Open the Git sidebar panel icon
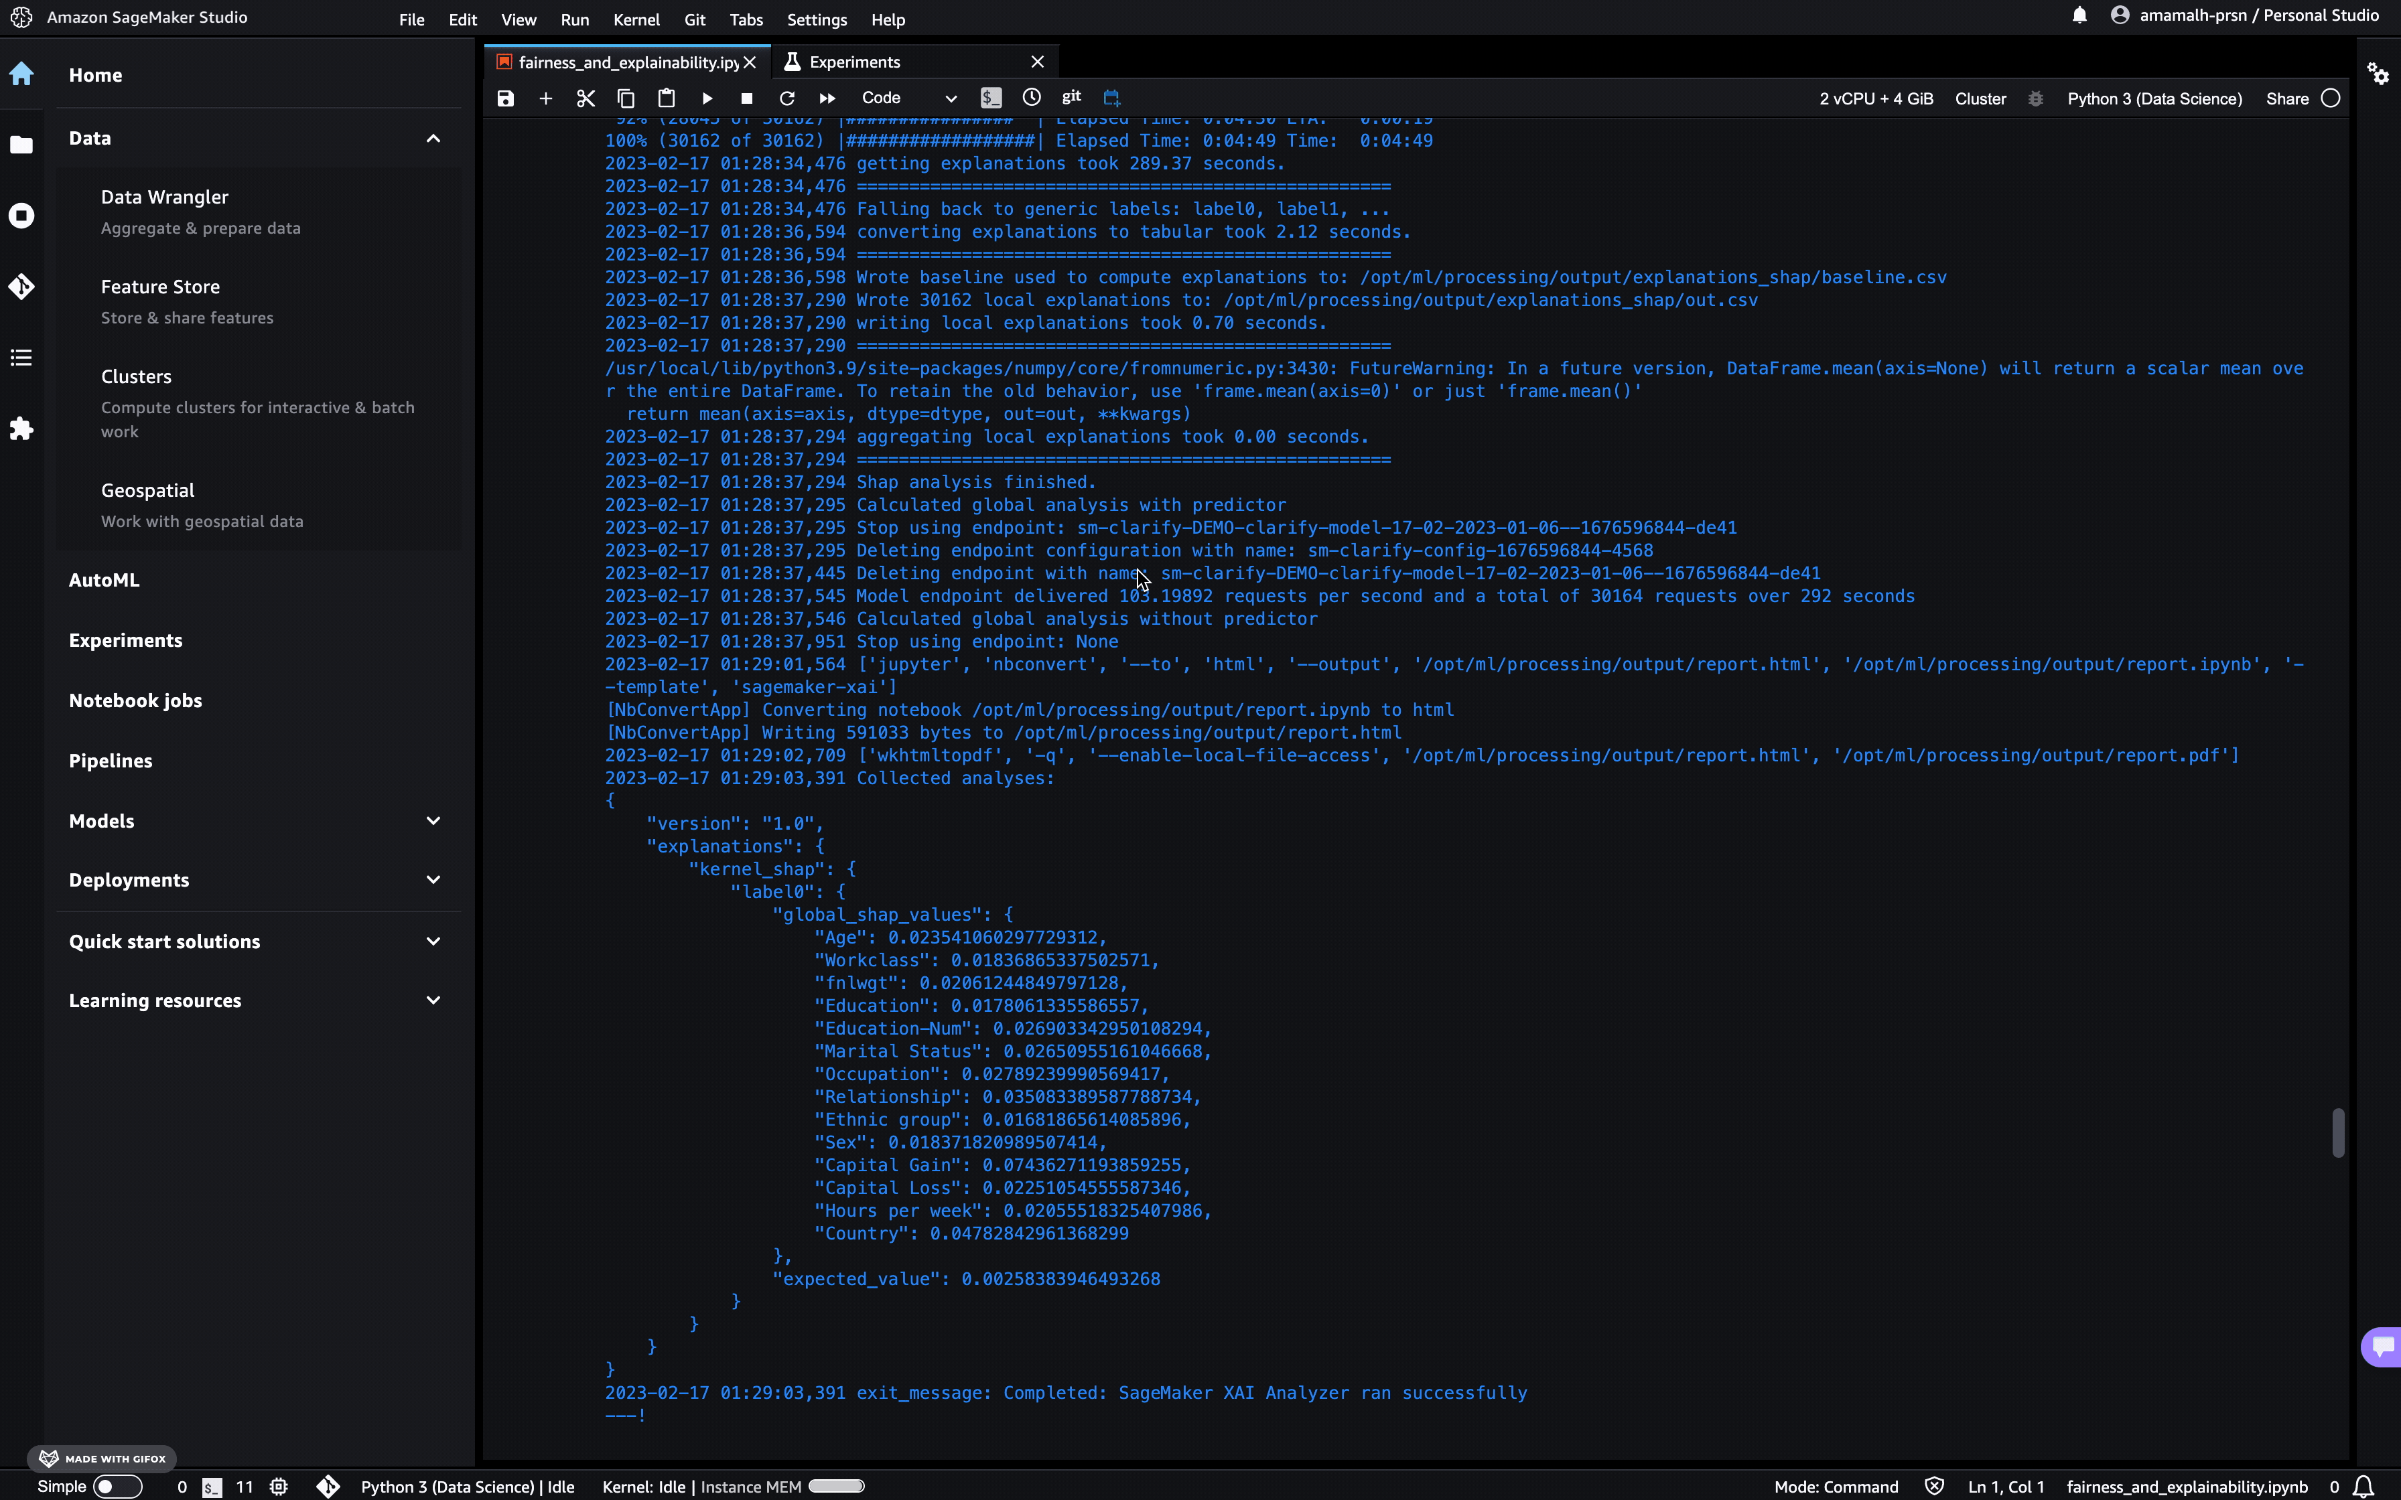This screenshot has width=2401, height=1500. click(22, 287)
